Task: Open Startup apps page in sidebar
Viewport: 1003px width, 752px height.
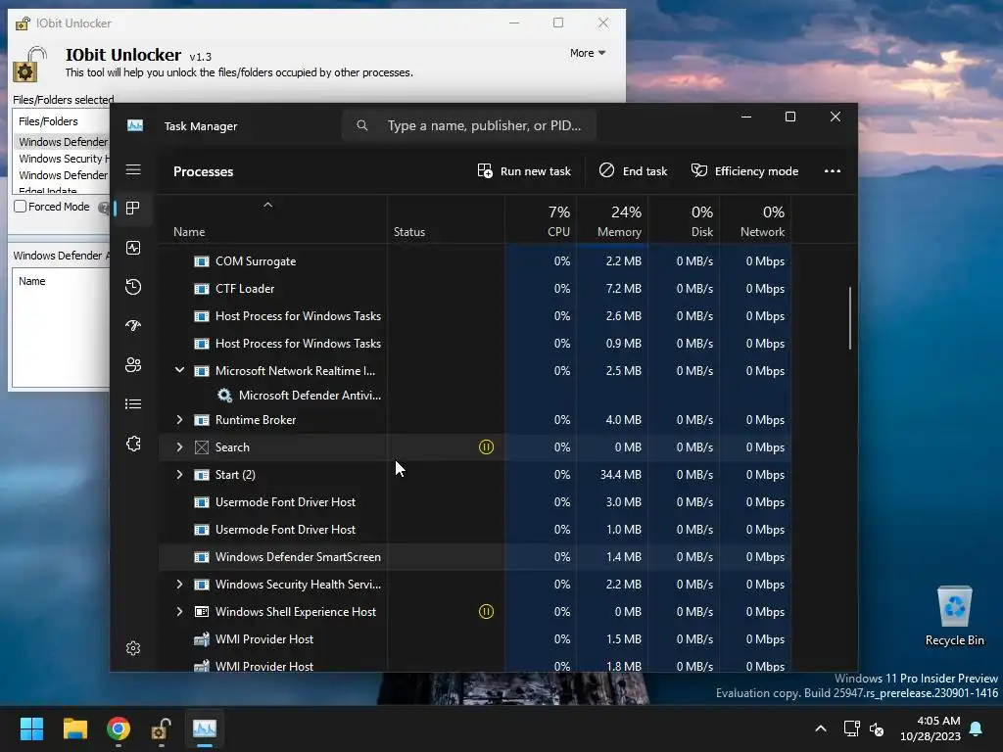Action: tap(133, 325)
